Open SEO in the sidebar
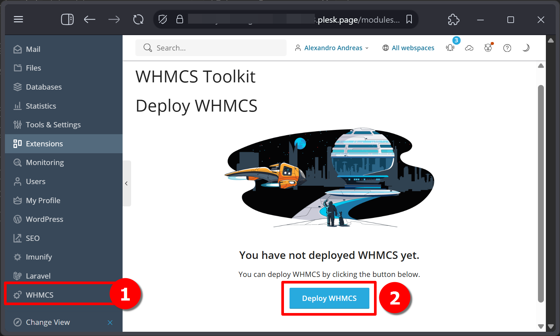Viewport: 560px width, 336px height. coord(64,238)
